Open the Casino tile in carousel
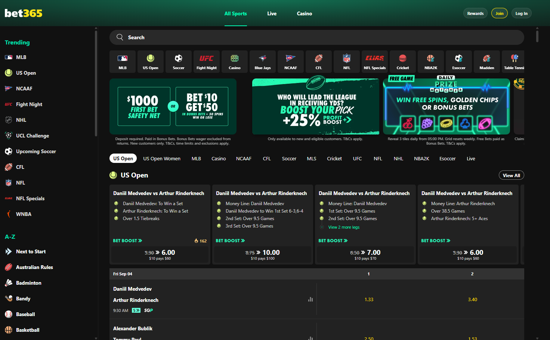The width and height of the screenshot is (550, 340). pyautogui.click(x=235, y=62)
